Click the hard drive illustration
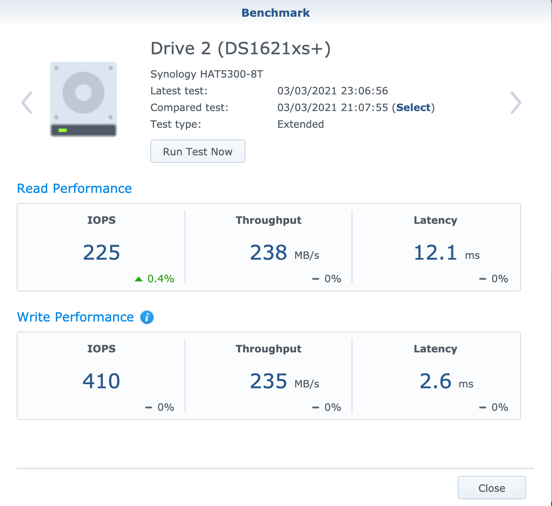This screenshot has height=506, width=552. tap(84, 99)
